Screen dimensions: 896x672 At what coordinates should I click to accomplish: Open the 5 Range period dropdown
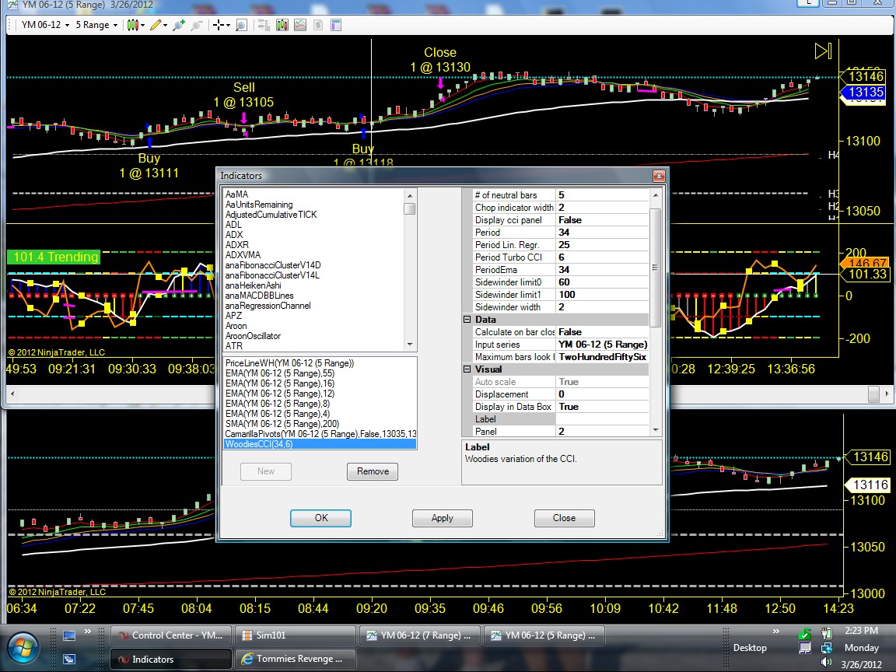[96, 25]
